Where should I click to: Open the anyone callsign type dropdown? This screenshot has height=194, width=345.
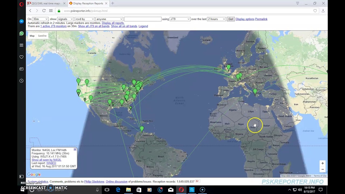coord(109,19)
